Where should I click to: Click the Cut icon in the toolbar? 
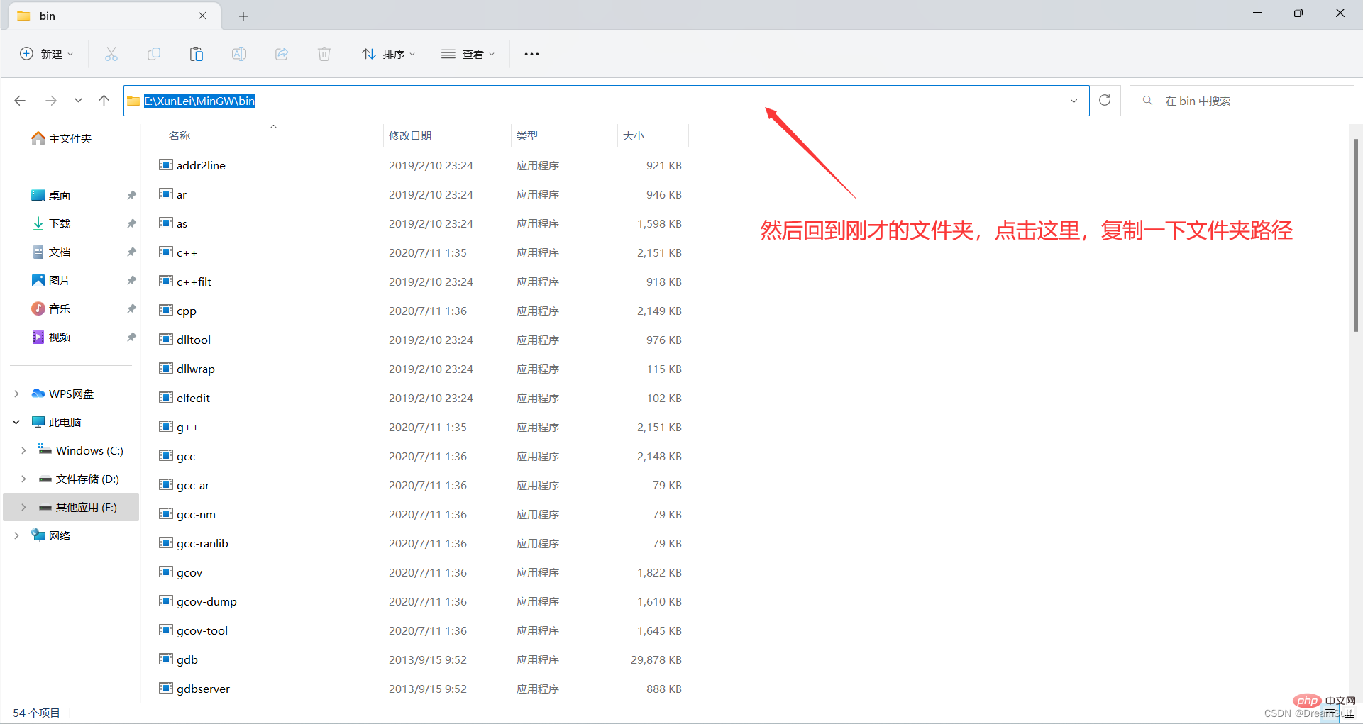pos(111,53)
